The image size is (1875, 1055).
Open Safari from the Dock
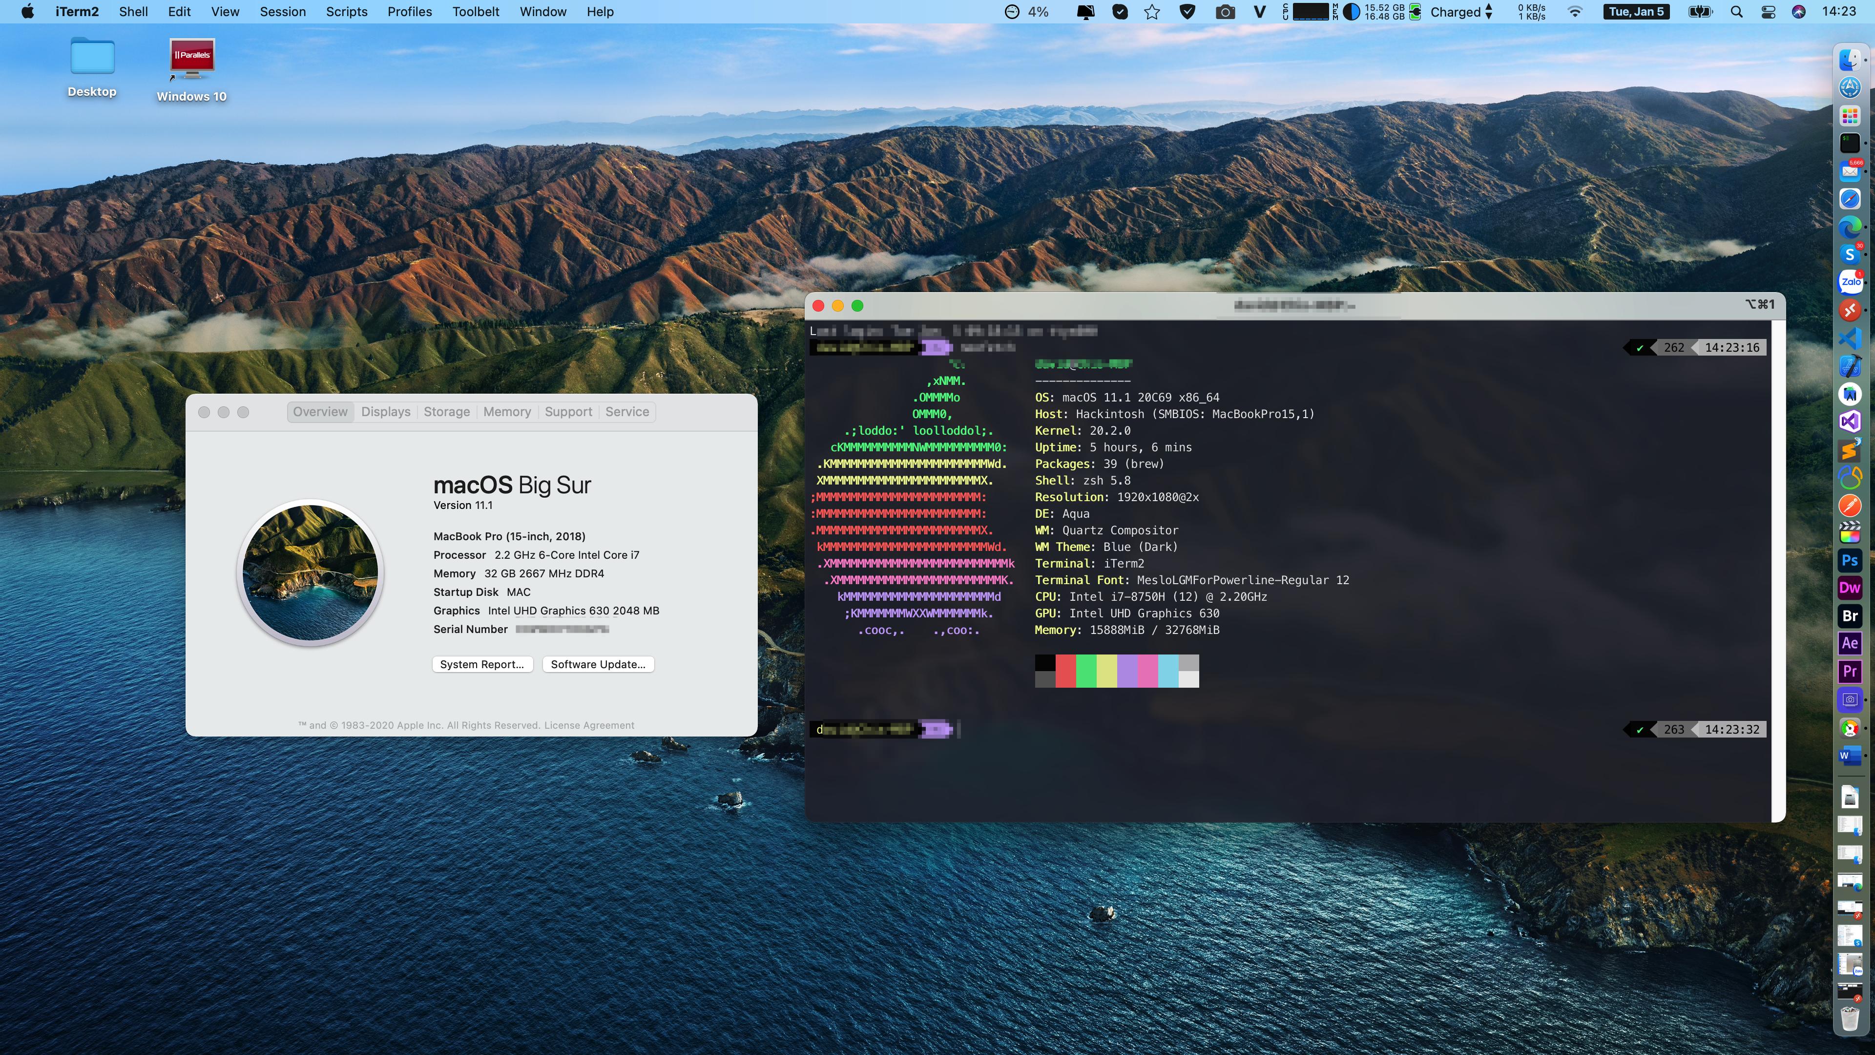tap(1850, 199)
